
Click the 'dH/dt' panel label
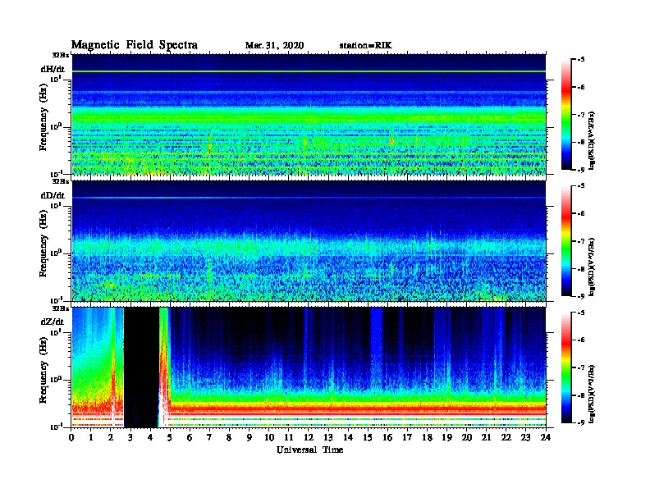[53, 69]
